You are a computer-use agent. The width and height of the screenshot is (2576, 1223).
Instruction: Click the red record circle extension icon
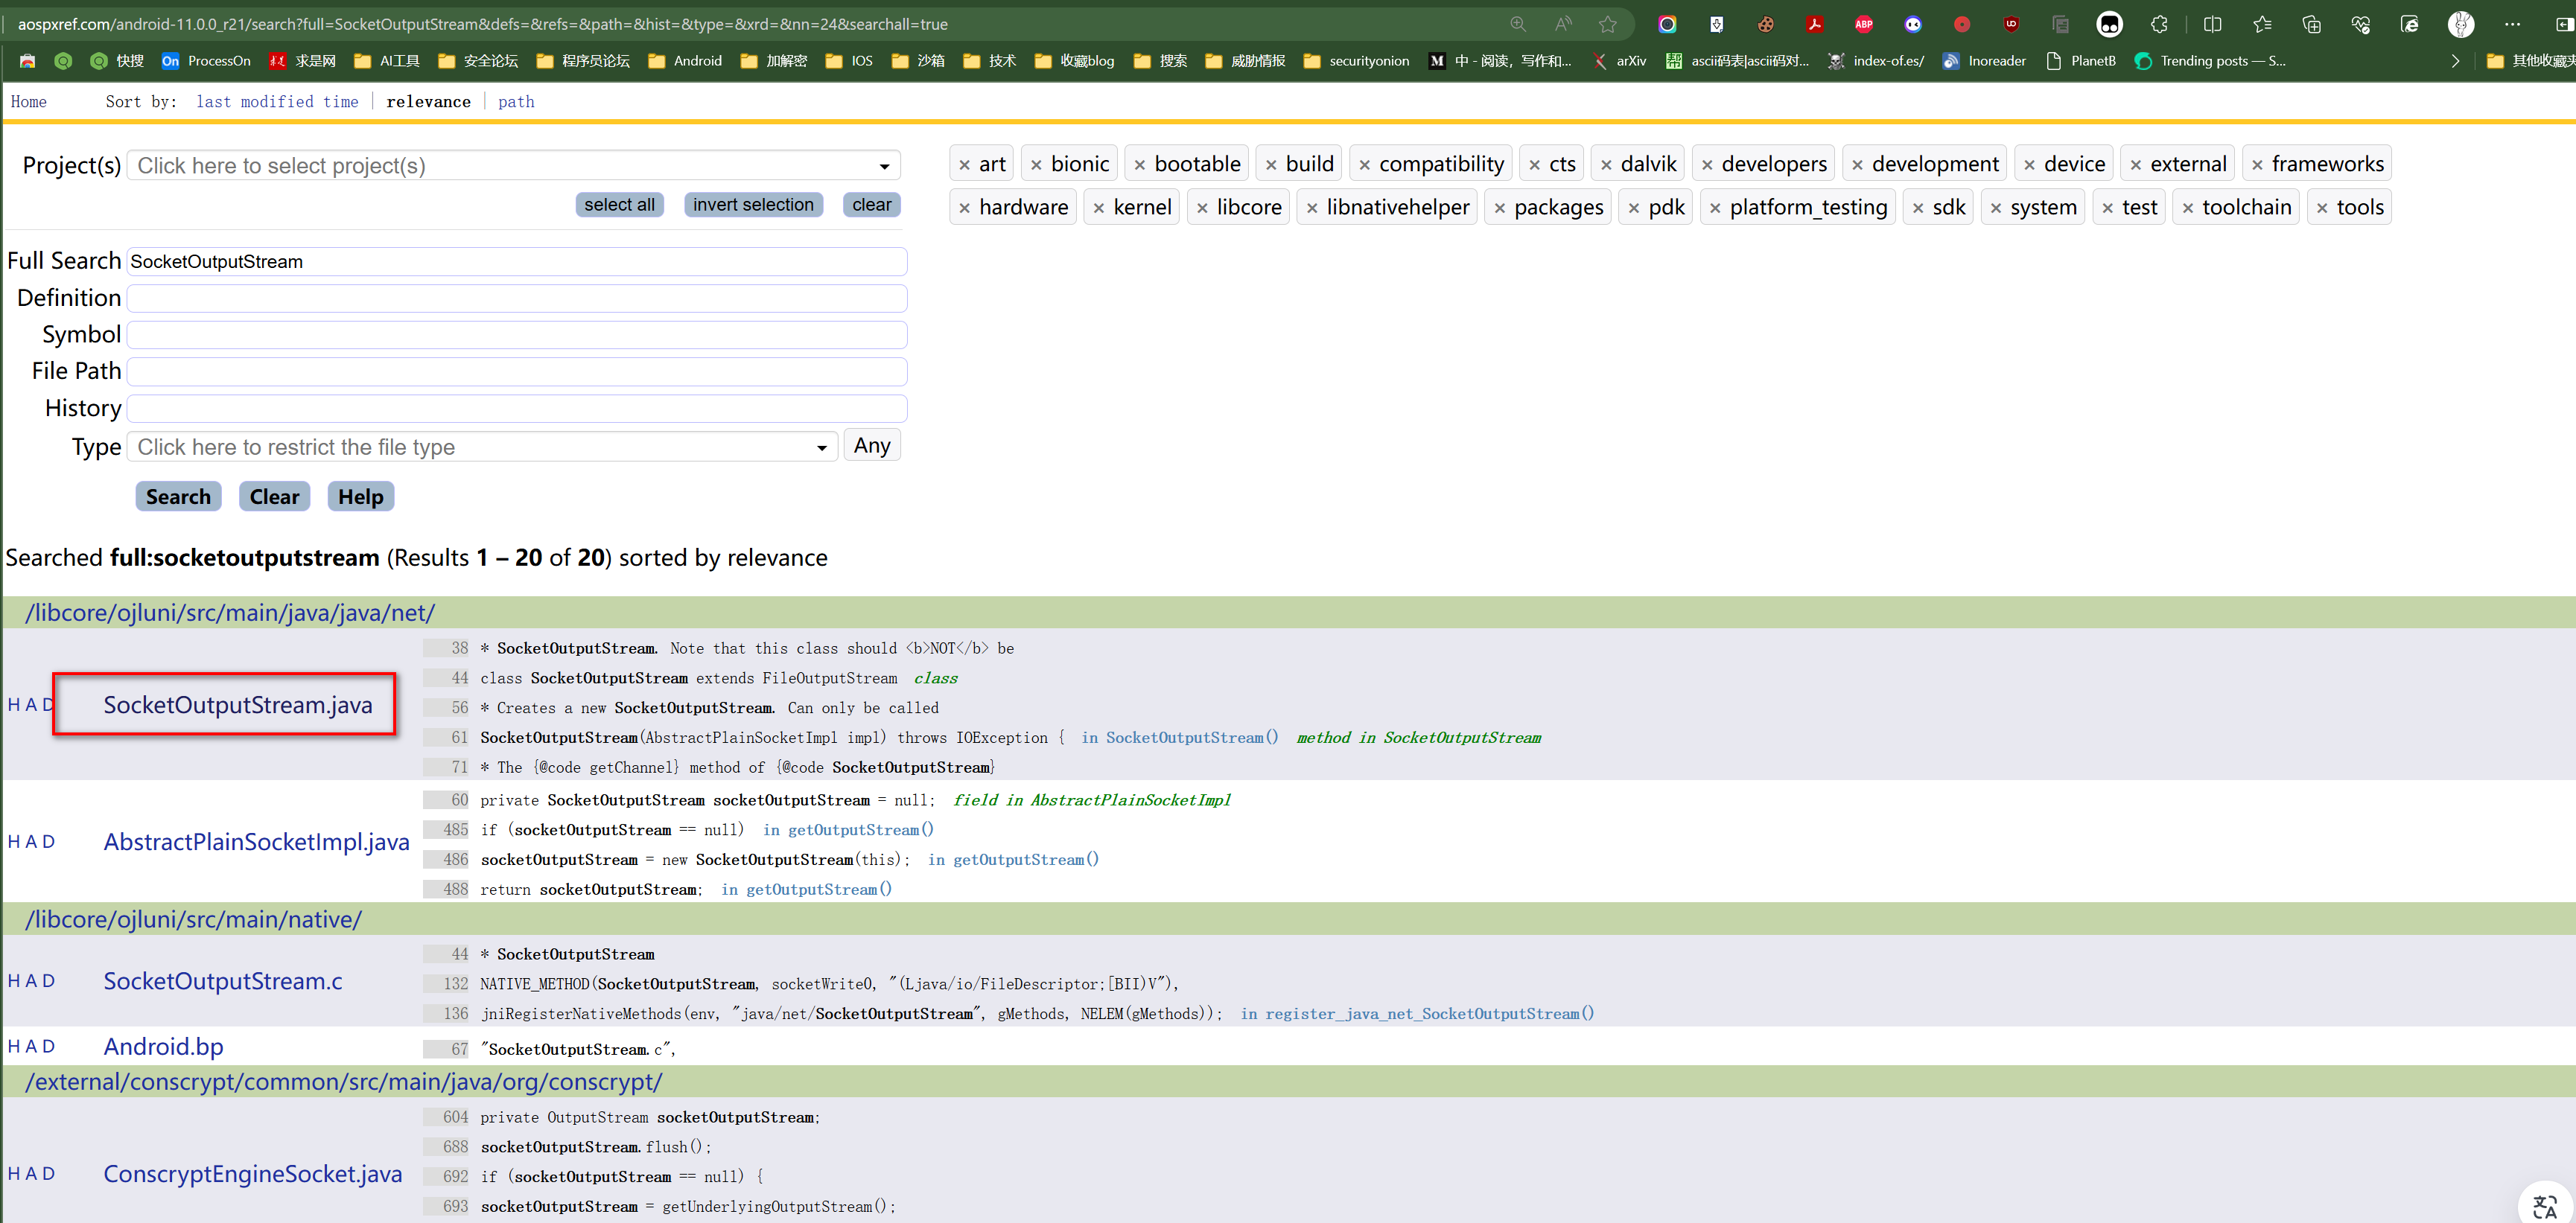click(x=1962, y=24)
